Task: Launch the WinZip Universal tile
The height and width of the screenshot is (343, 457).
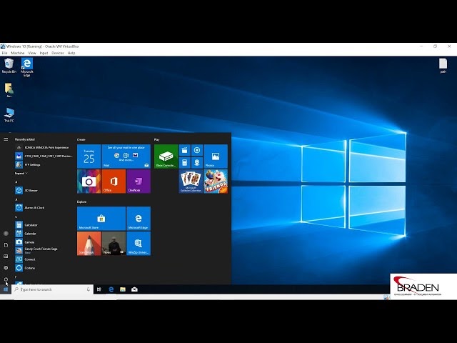Action: coord(139,244)
